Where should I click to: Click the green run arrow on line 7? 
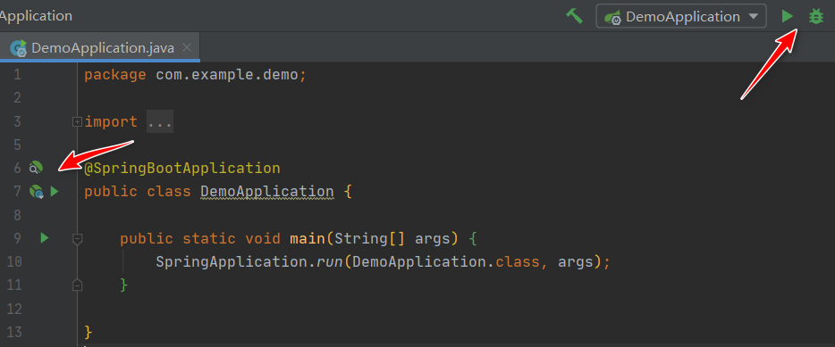(54, 191)
